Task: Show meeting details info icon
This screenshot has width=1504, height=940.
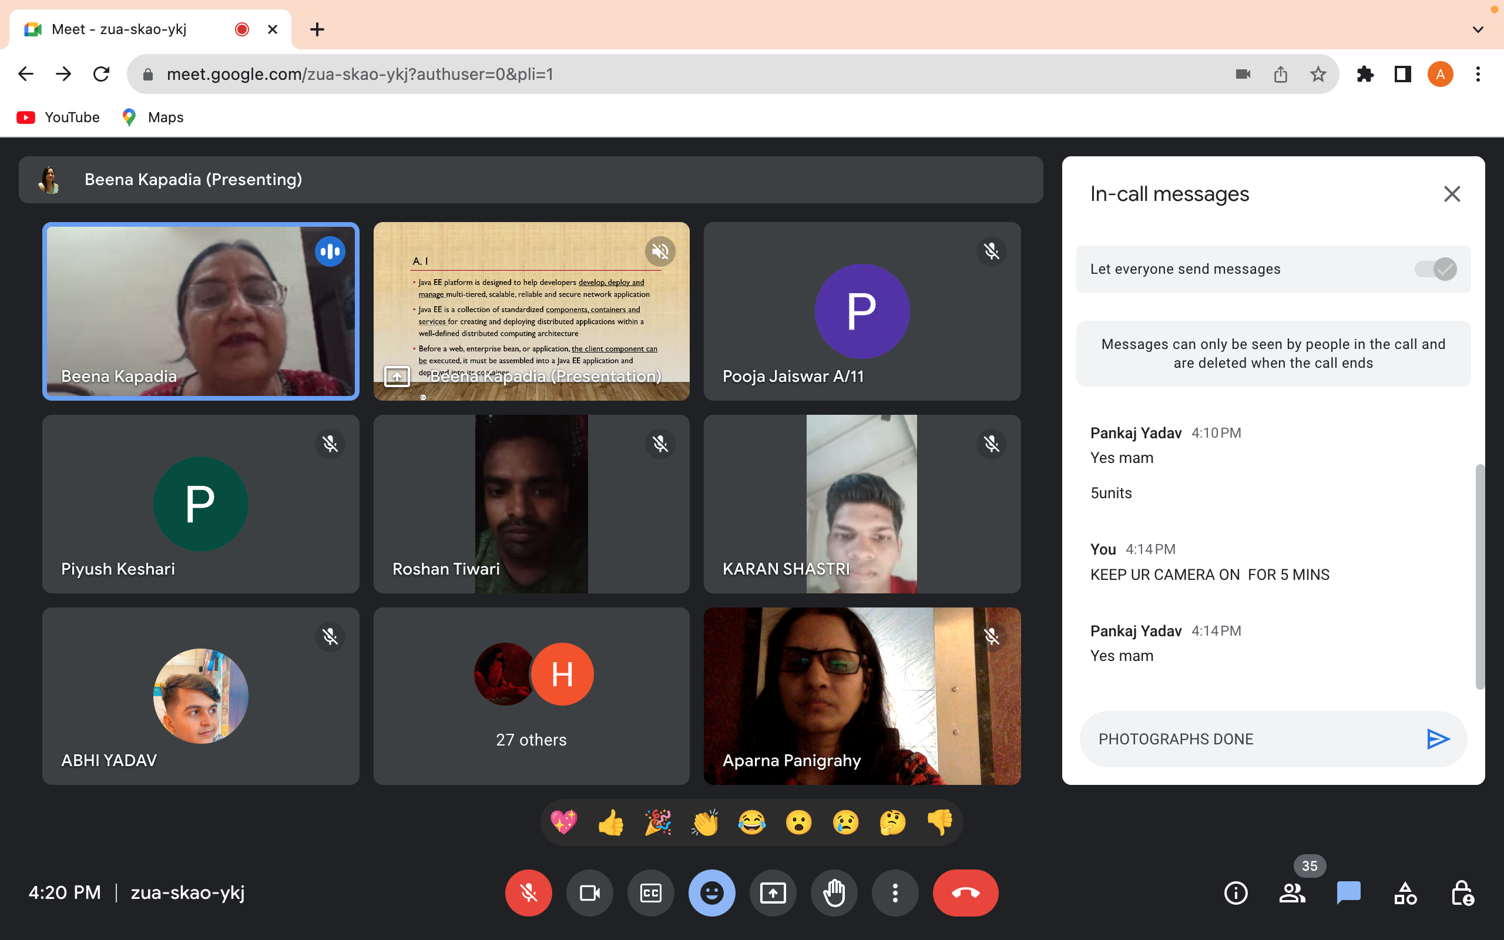Action: [x=1236, y=894]
